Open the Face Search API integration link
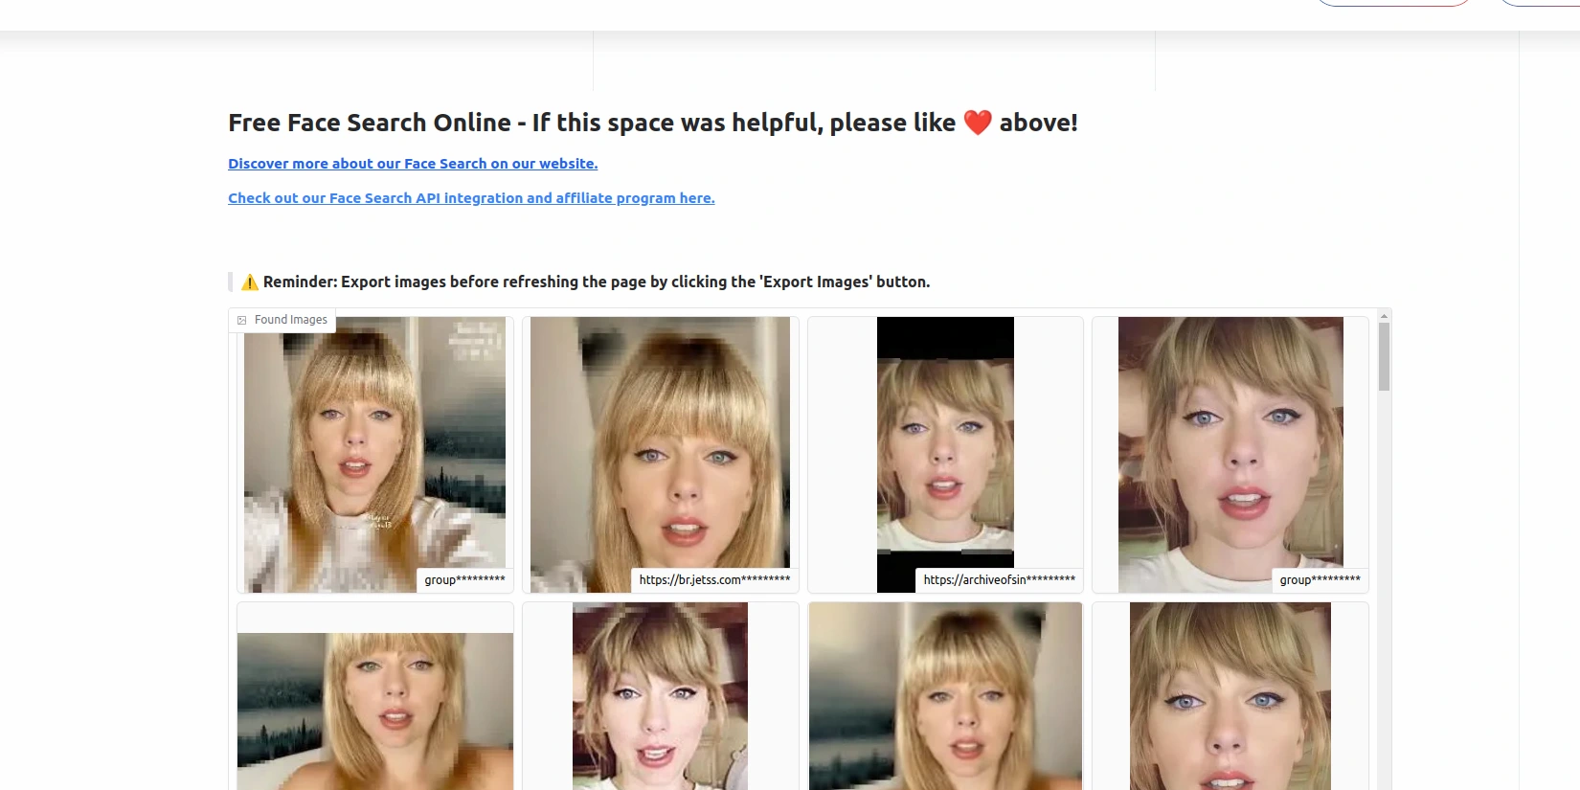This screenshot has width=1580, height=790. [x=471, y=198]
